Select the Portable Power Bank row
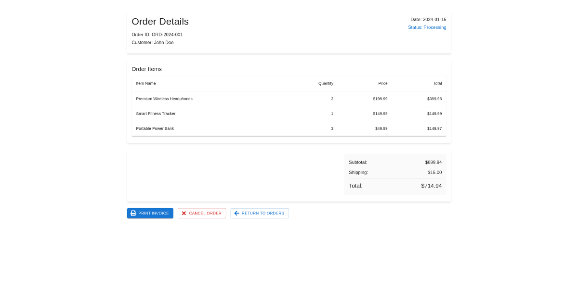The height and width of the screenshot is (303, 578). point(289,128)
